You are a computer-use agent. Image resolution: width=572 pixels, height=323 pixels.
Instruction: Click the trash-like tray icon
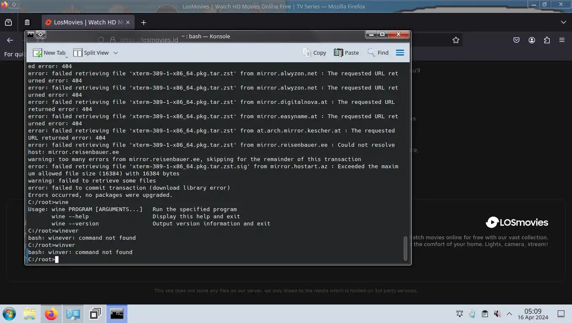(x=472, y=314)
